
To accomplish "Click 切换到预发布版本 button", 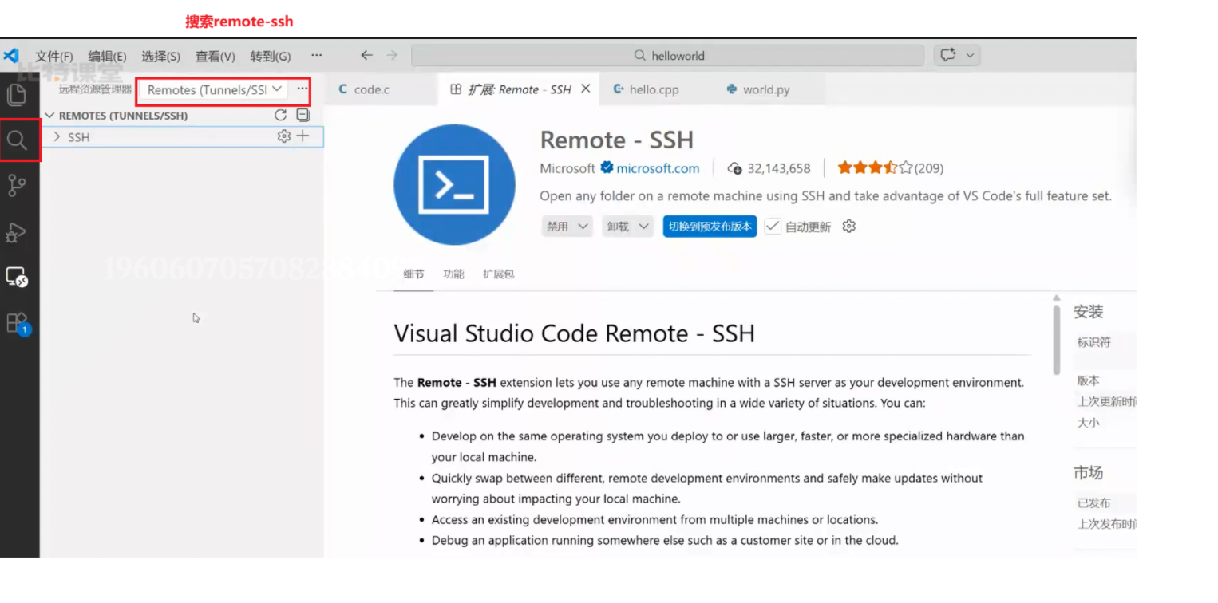I will point(710,227).
